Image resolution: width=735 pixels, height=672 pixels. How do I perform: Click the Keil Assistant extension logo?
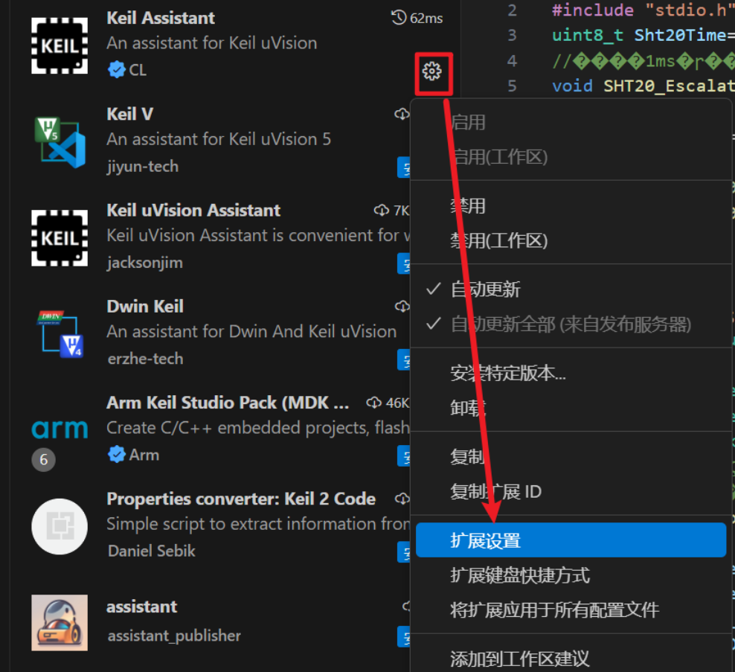pos(60,45)
